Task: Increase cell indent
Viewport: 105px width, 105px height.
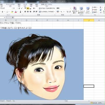Action: click(36, 12)
